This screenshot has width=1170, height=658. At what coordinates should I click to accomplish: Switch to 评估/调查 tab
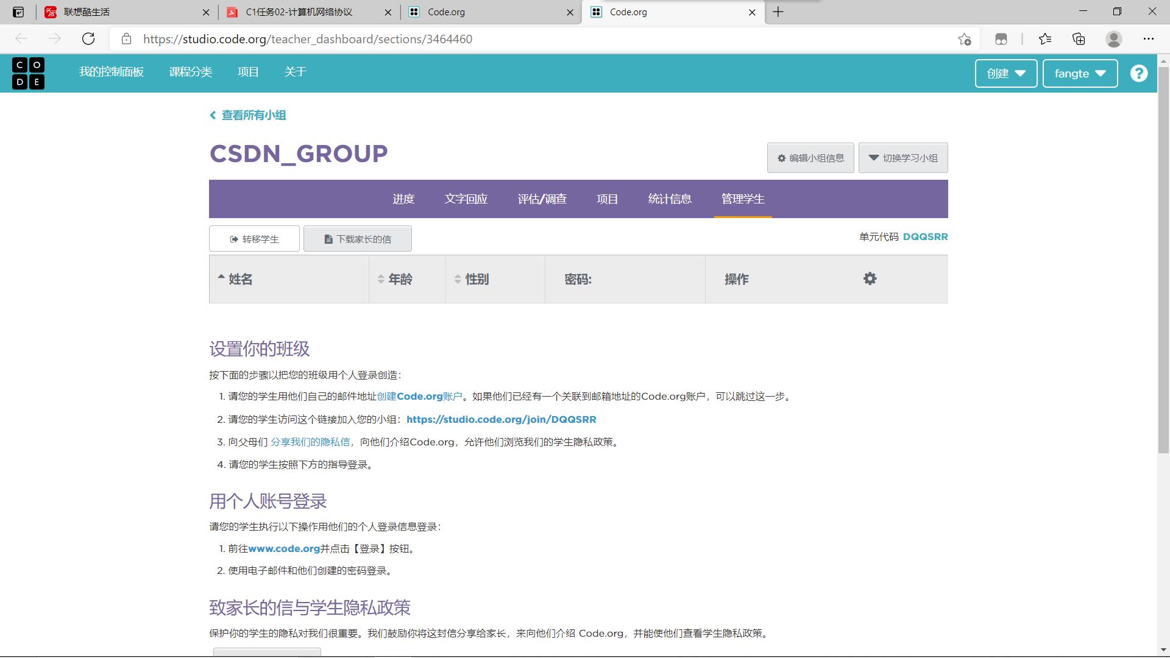[x=542, y=199]
